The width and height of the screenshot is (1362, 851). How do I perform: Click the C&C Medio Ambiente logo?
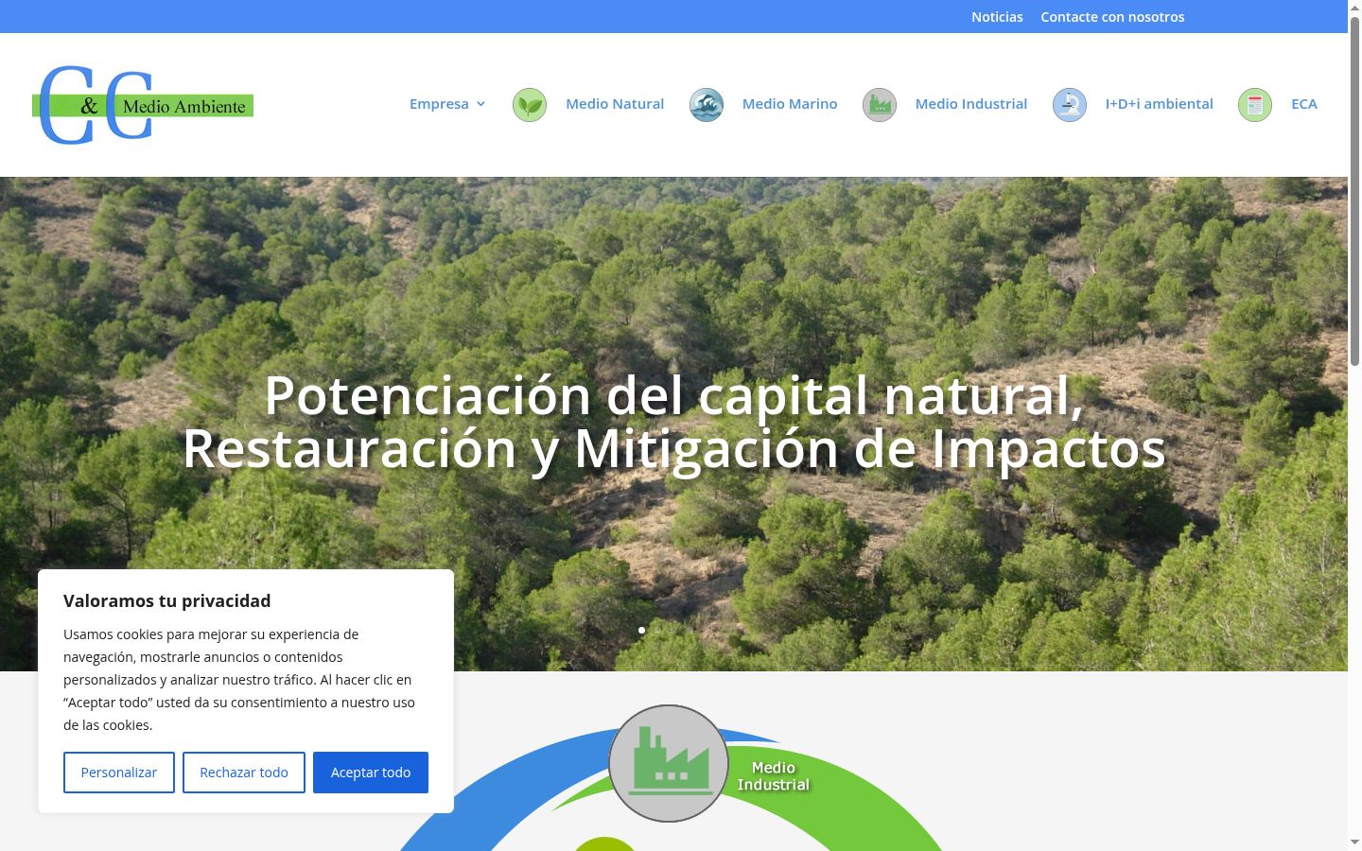[x=143, y=105]
